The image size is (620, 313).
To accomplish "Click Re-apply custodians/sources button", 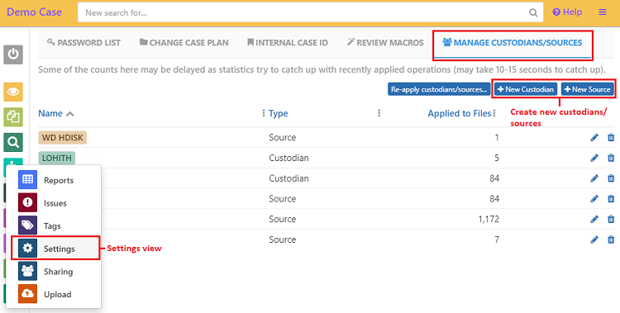I will 439,89.
